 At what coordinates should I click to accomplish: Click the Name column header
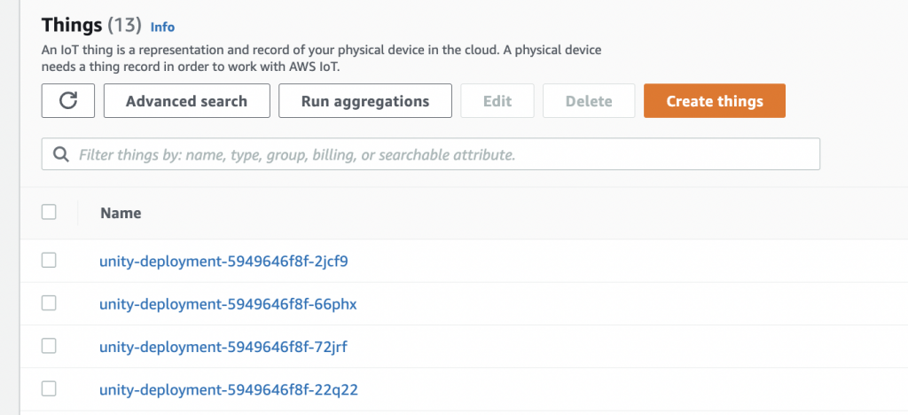pos(121,213)
